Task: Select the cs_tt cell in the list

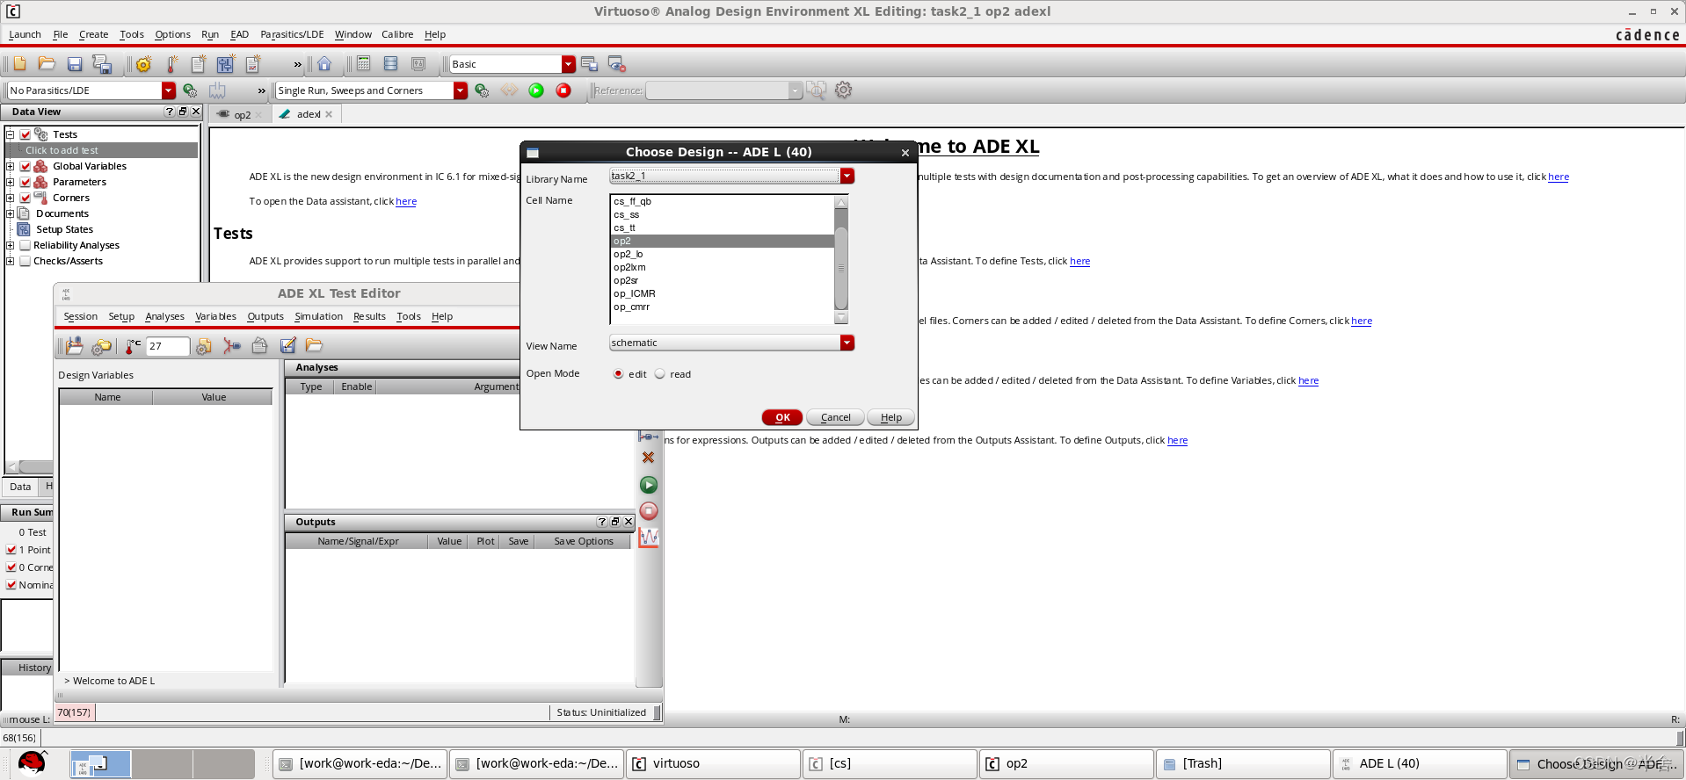Action: pyautogui.click(x=624, y=227)
